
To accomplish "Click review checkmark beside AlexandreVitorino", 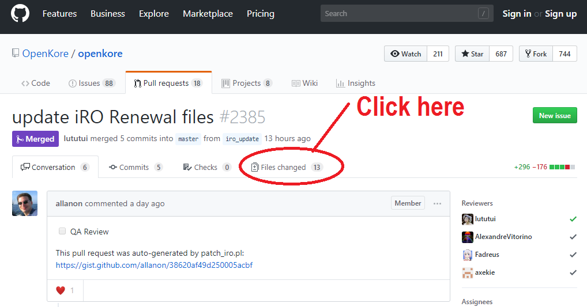I will [x=573, y=237].
